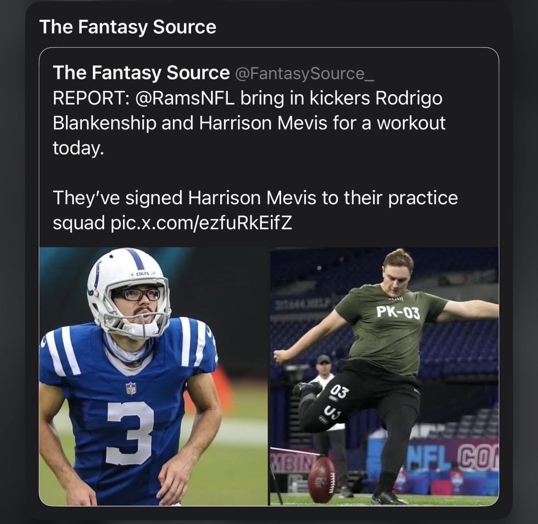Open the left photo of Colts kicker
Viewport: 538px width, 524px height.
tap(153, 376)
